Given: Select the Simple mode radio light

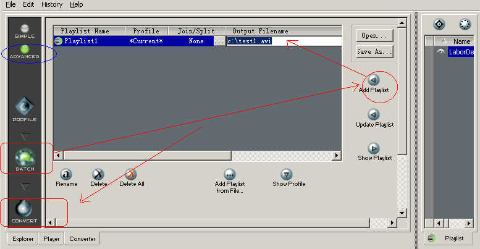Looking at the screenshot, I should point(25,28).
